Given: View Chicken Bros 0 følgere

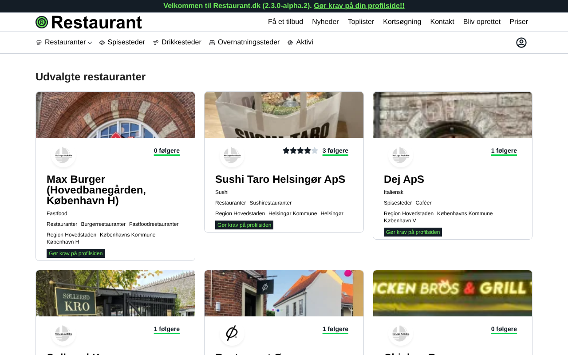Looking at the screenshot, I should [x=504, y=329].
